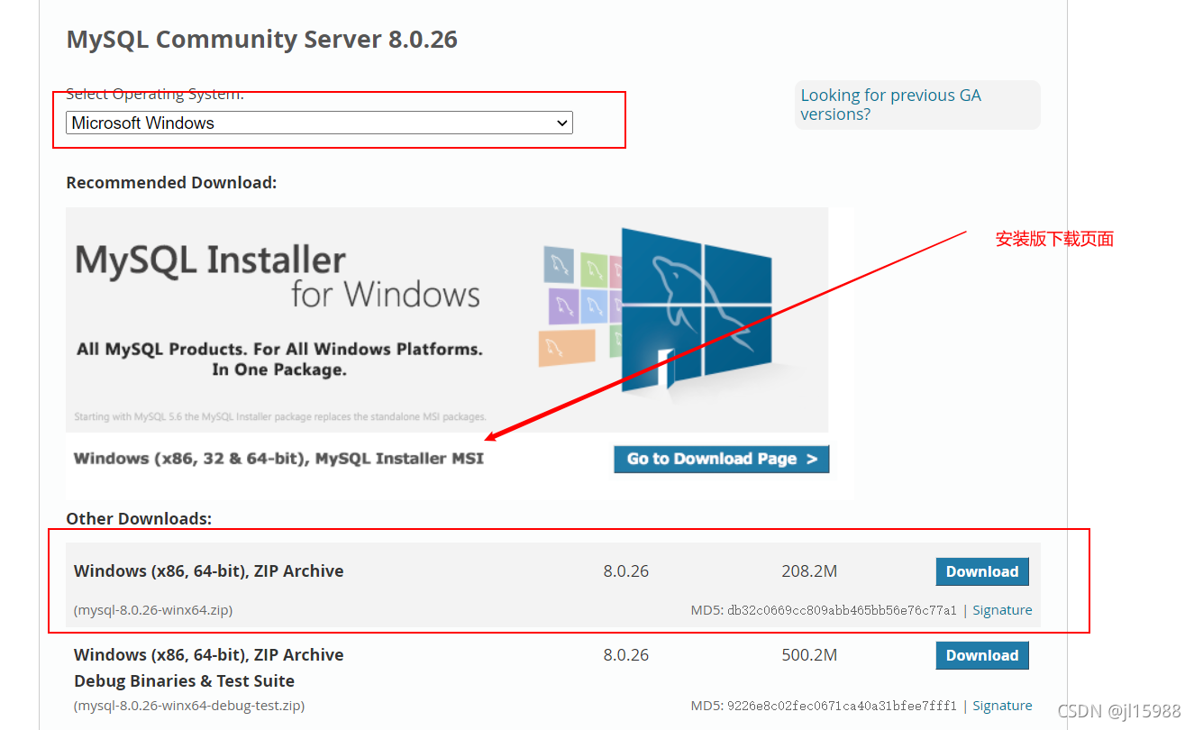Download the Debug Binaries & Test Suite ZIP

982,655
